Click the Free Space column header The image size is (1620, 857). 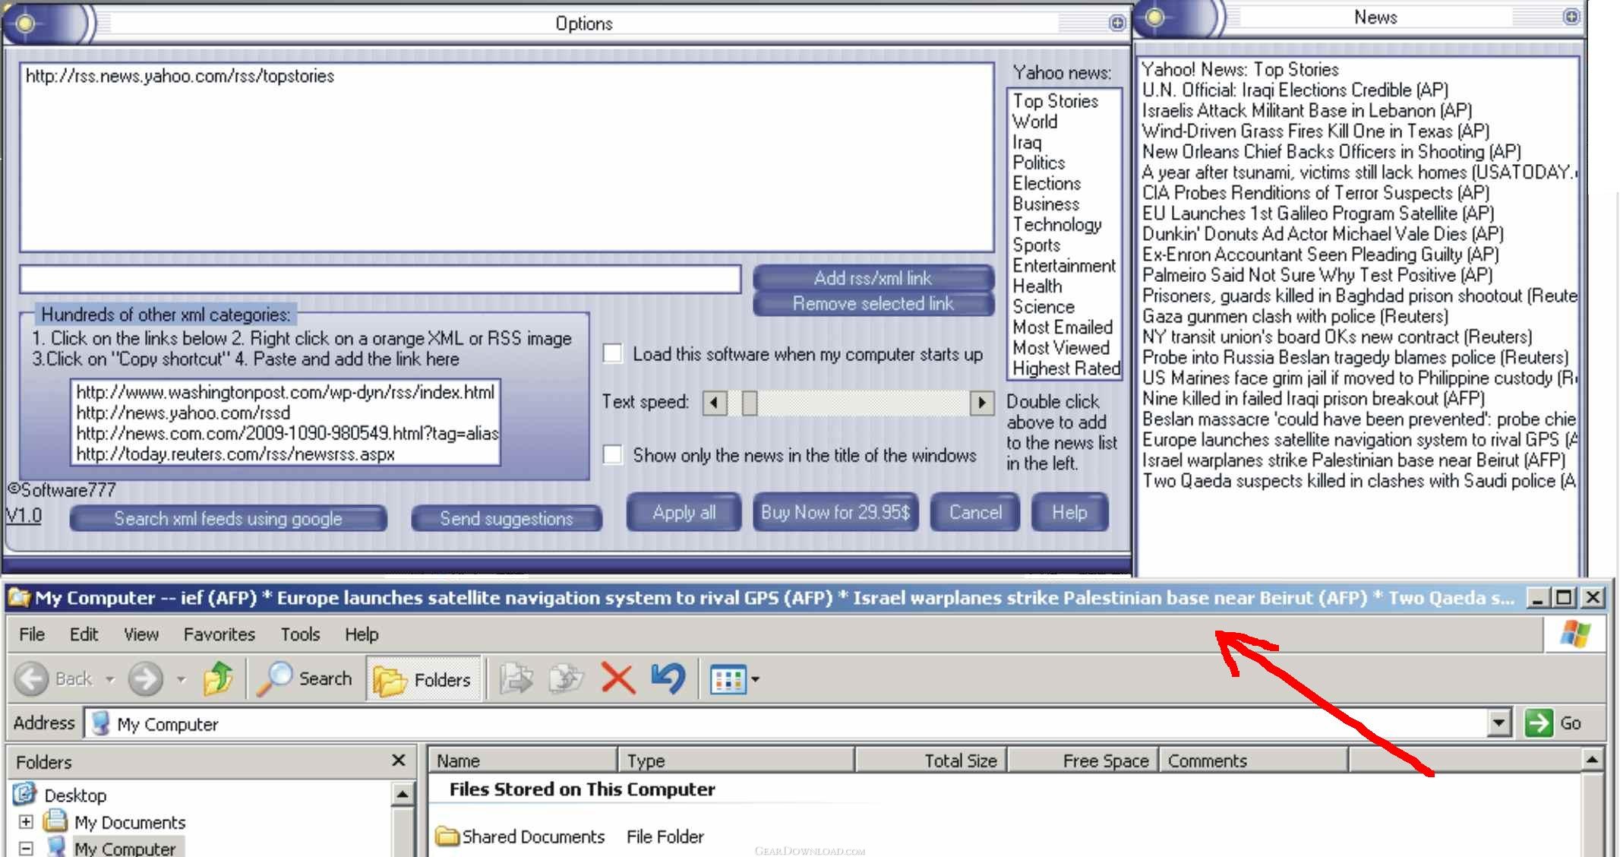pyautogui.click(x=1082, y=760)
